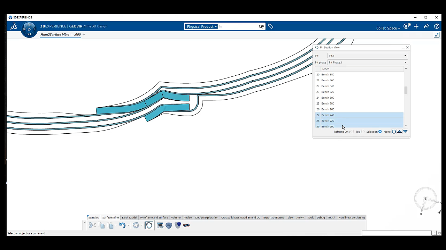Screen dimensions: 446x250
Task: Switch to the Earth Model tab
Action: tap(129, 218)
